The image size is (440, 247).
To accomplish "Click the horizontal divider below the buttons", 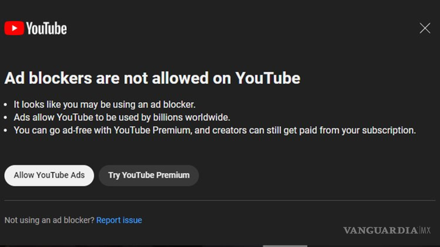I will pos(220,201).
